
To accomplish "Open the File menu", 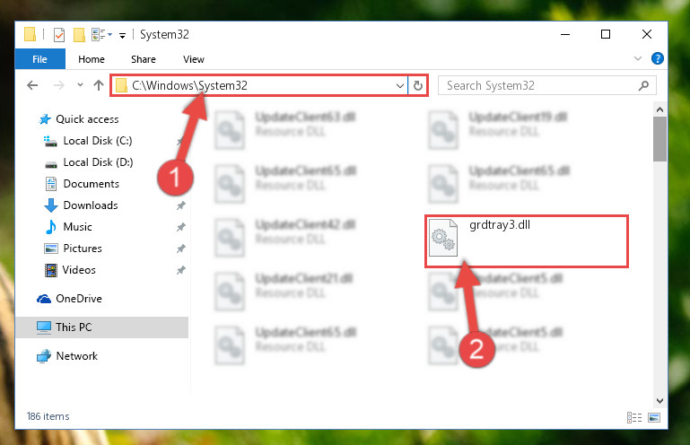I will 40,59.
